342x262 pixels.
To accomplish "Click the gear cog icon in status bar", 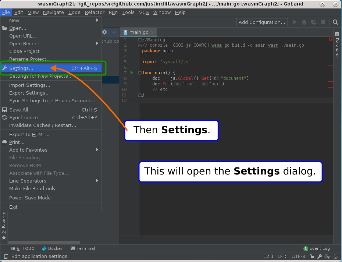I will point(327,256).
